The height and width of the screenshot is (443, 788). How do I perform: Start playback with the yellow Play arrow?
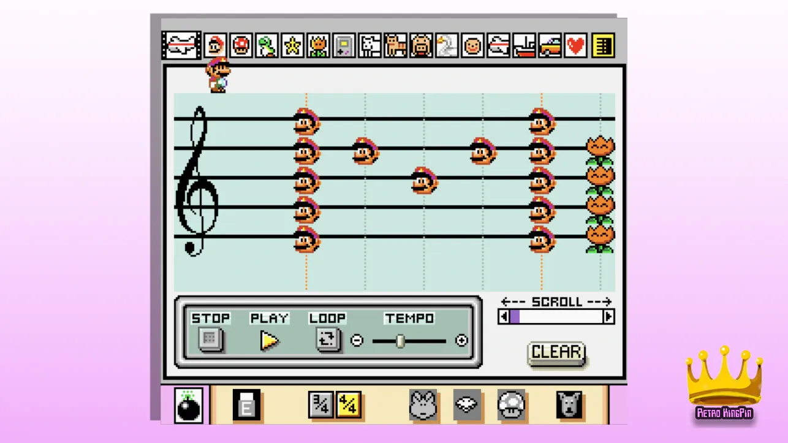269,340
